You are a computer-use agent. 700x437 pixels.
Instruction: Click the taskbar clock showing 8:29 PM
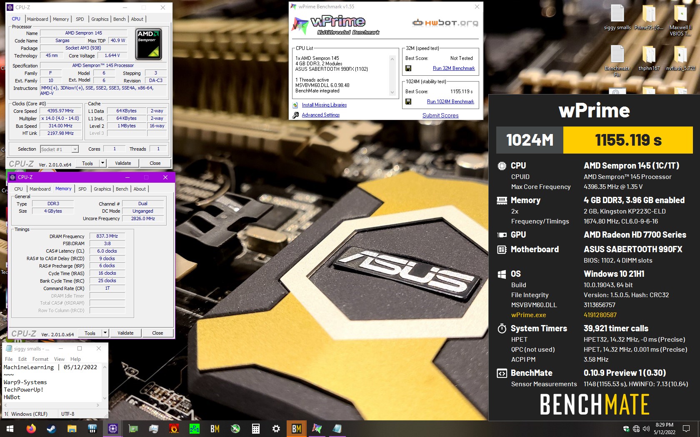665,429
